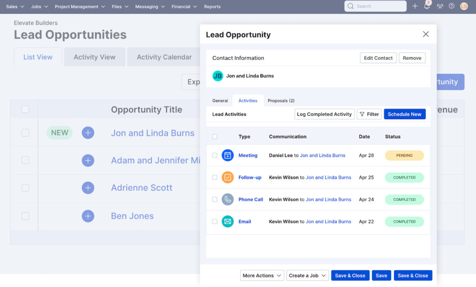476x287 pixels.
Task: Check the Jon and Linda Burns list row checkbox
Action: [x=25, y=133]
